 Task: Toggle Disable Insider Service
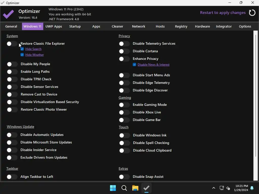click(12, 150)
